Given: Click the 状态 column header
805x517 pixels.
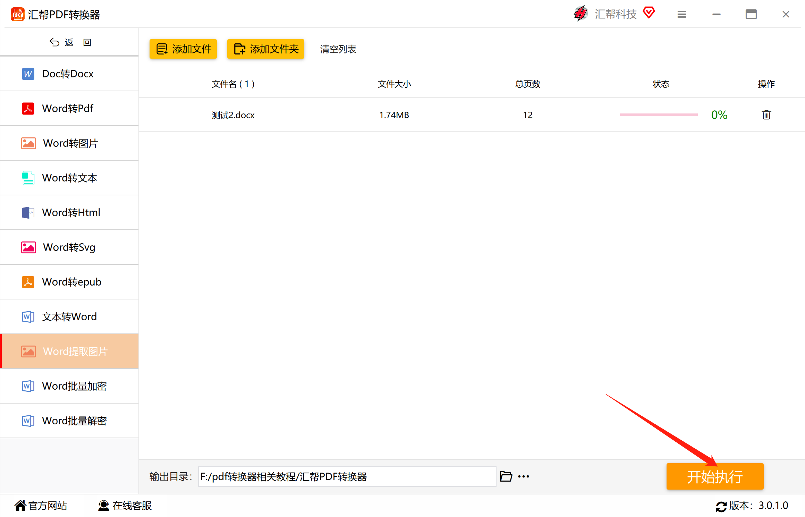Looking at the screenshot, I should pos(661,84).
